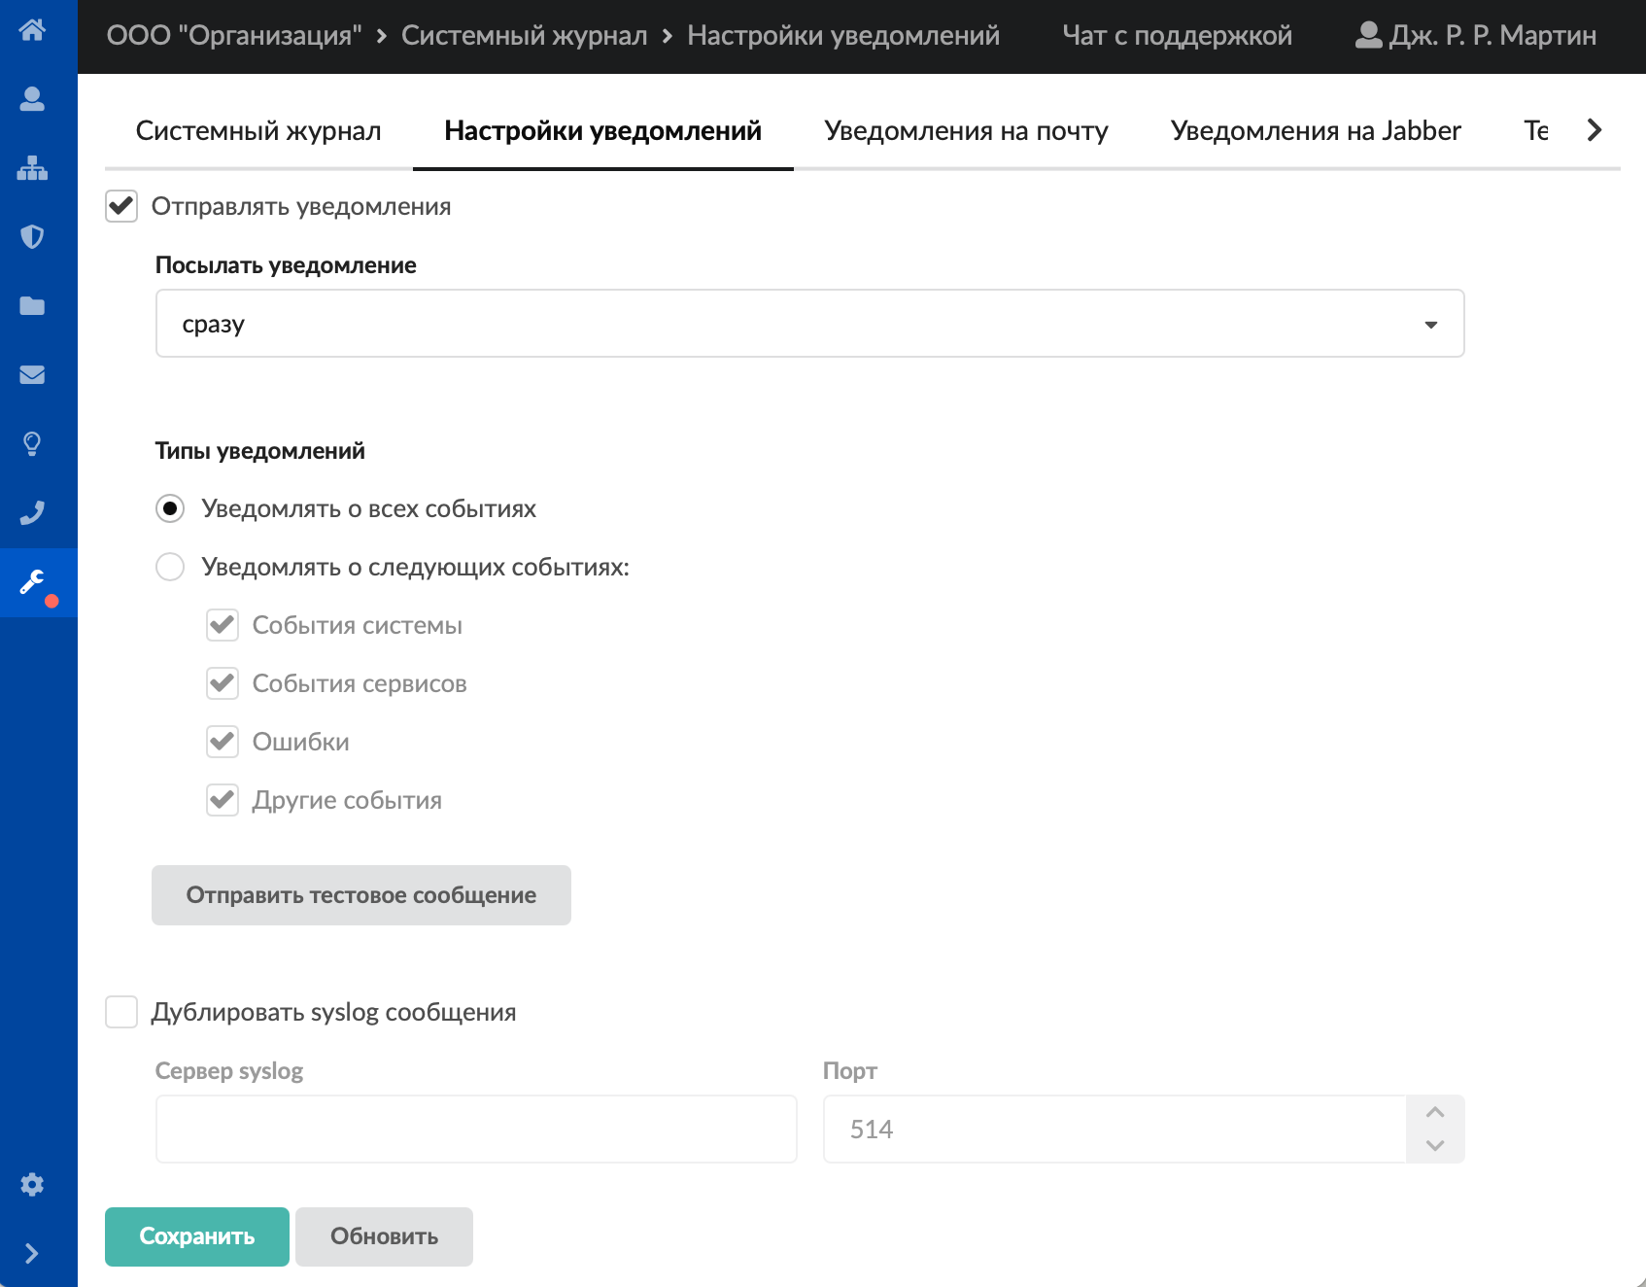Switch to Уведомления на Jabber tab

[x=1316, y=131]
